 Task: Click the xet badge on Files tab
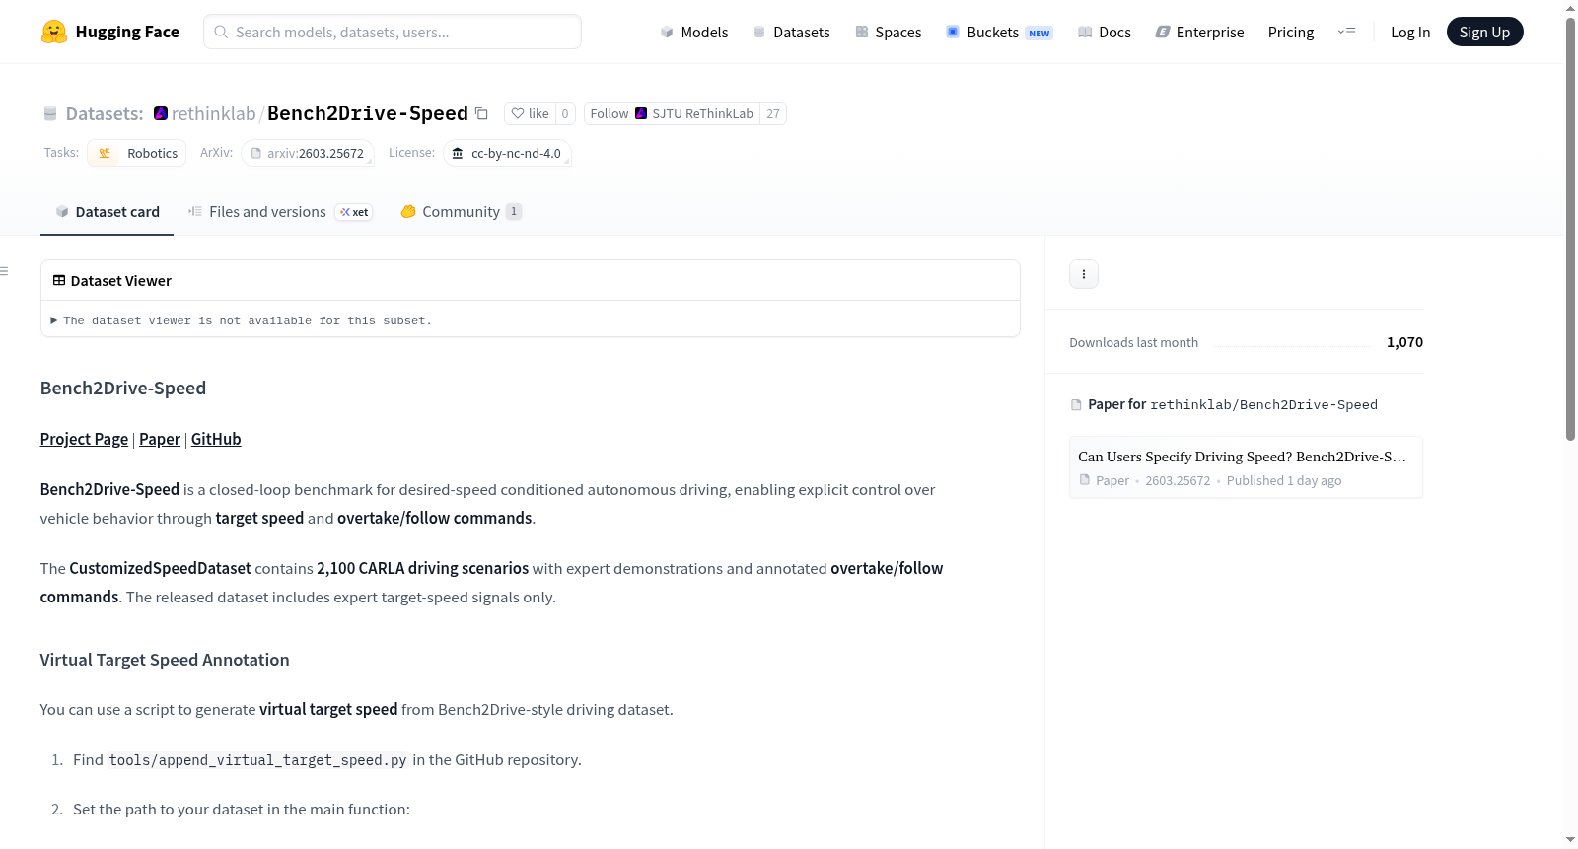[x=354, y=212]
